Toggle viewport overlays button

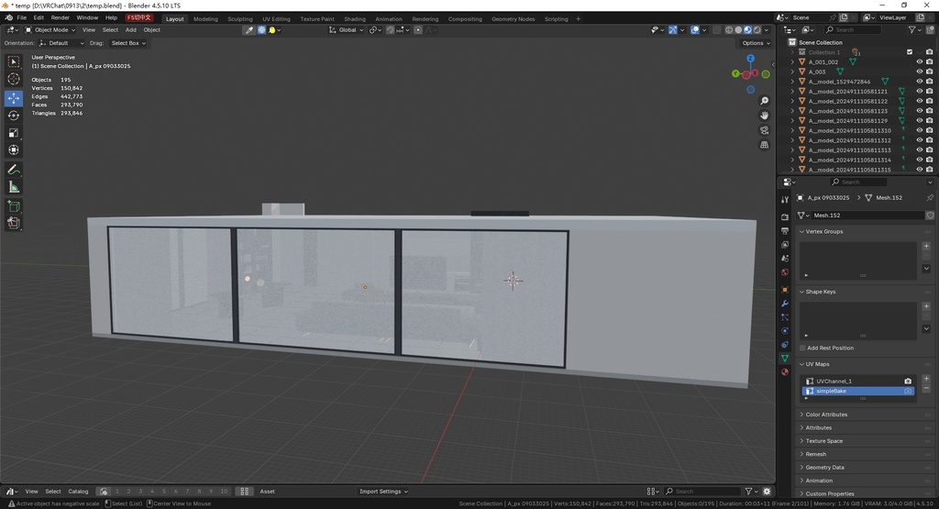point(695,30)
